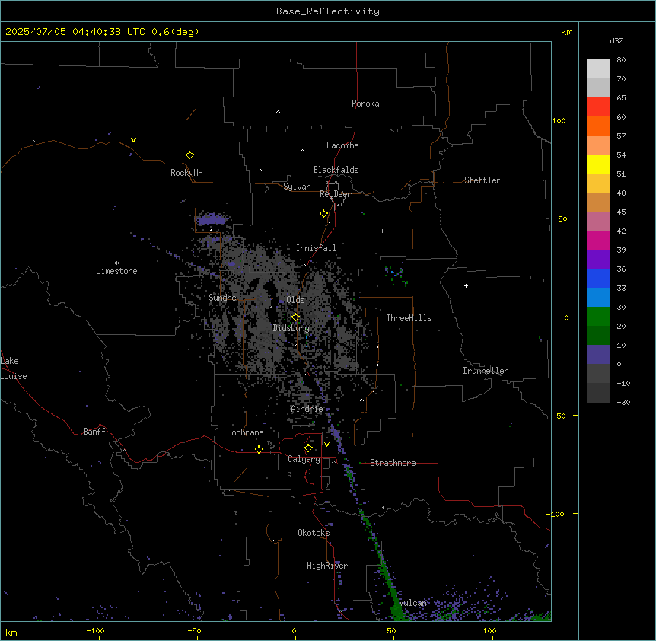Image resolution: width=656 pixels, height=641 pixels.
Task: Select the dark gray swatch between -10 and -30
Action: point(598,393)
